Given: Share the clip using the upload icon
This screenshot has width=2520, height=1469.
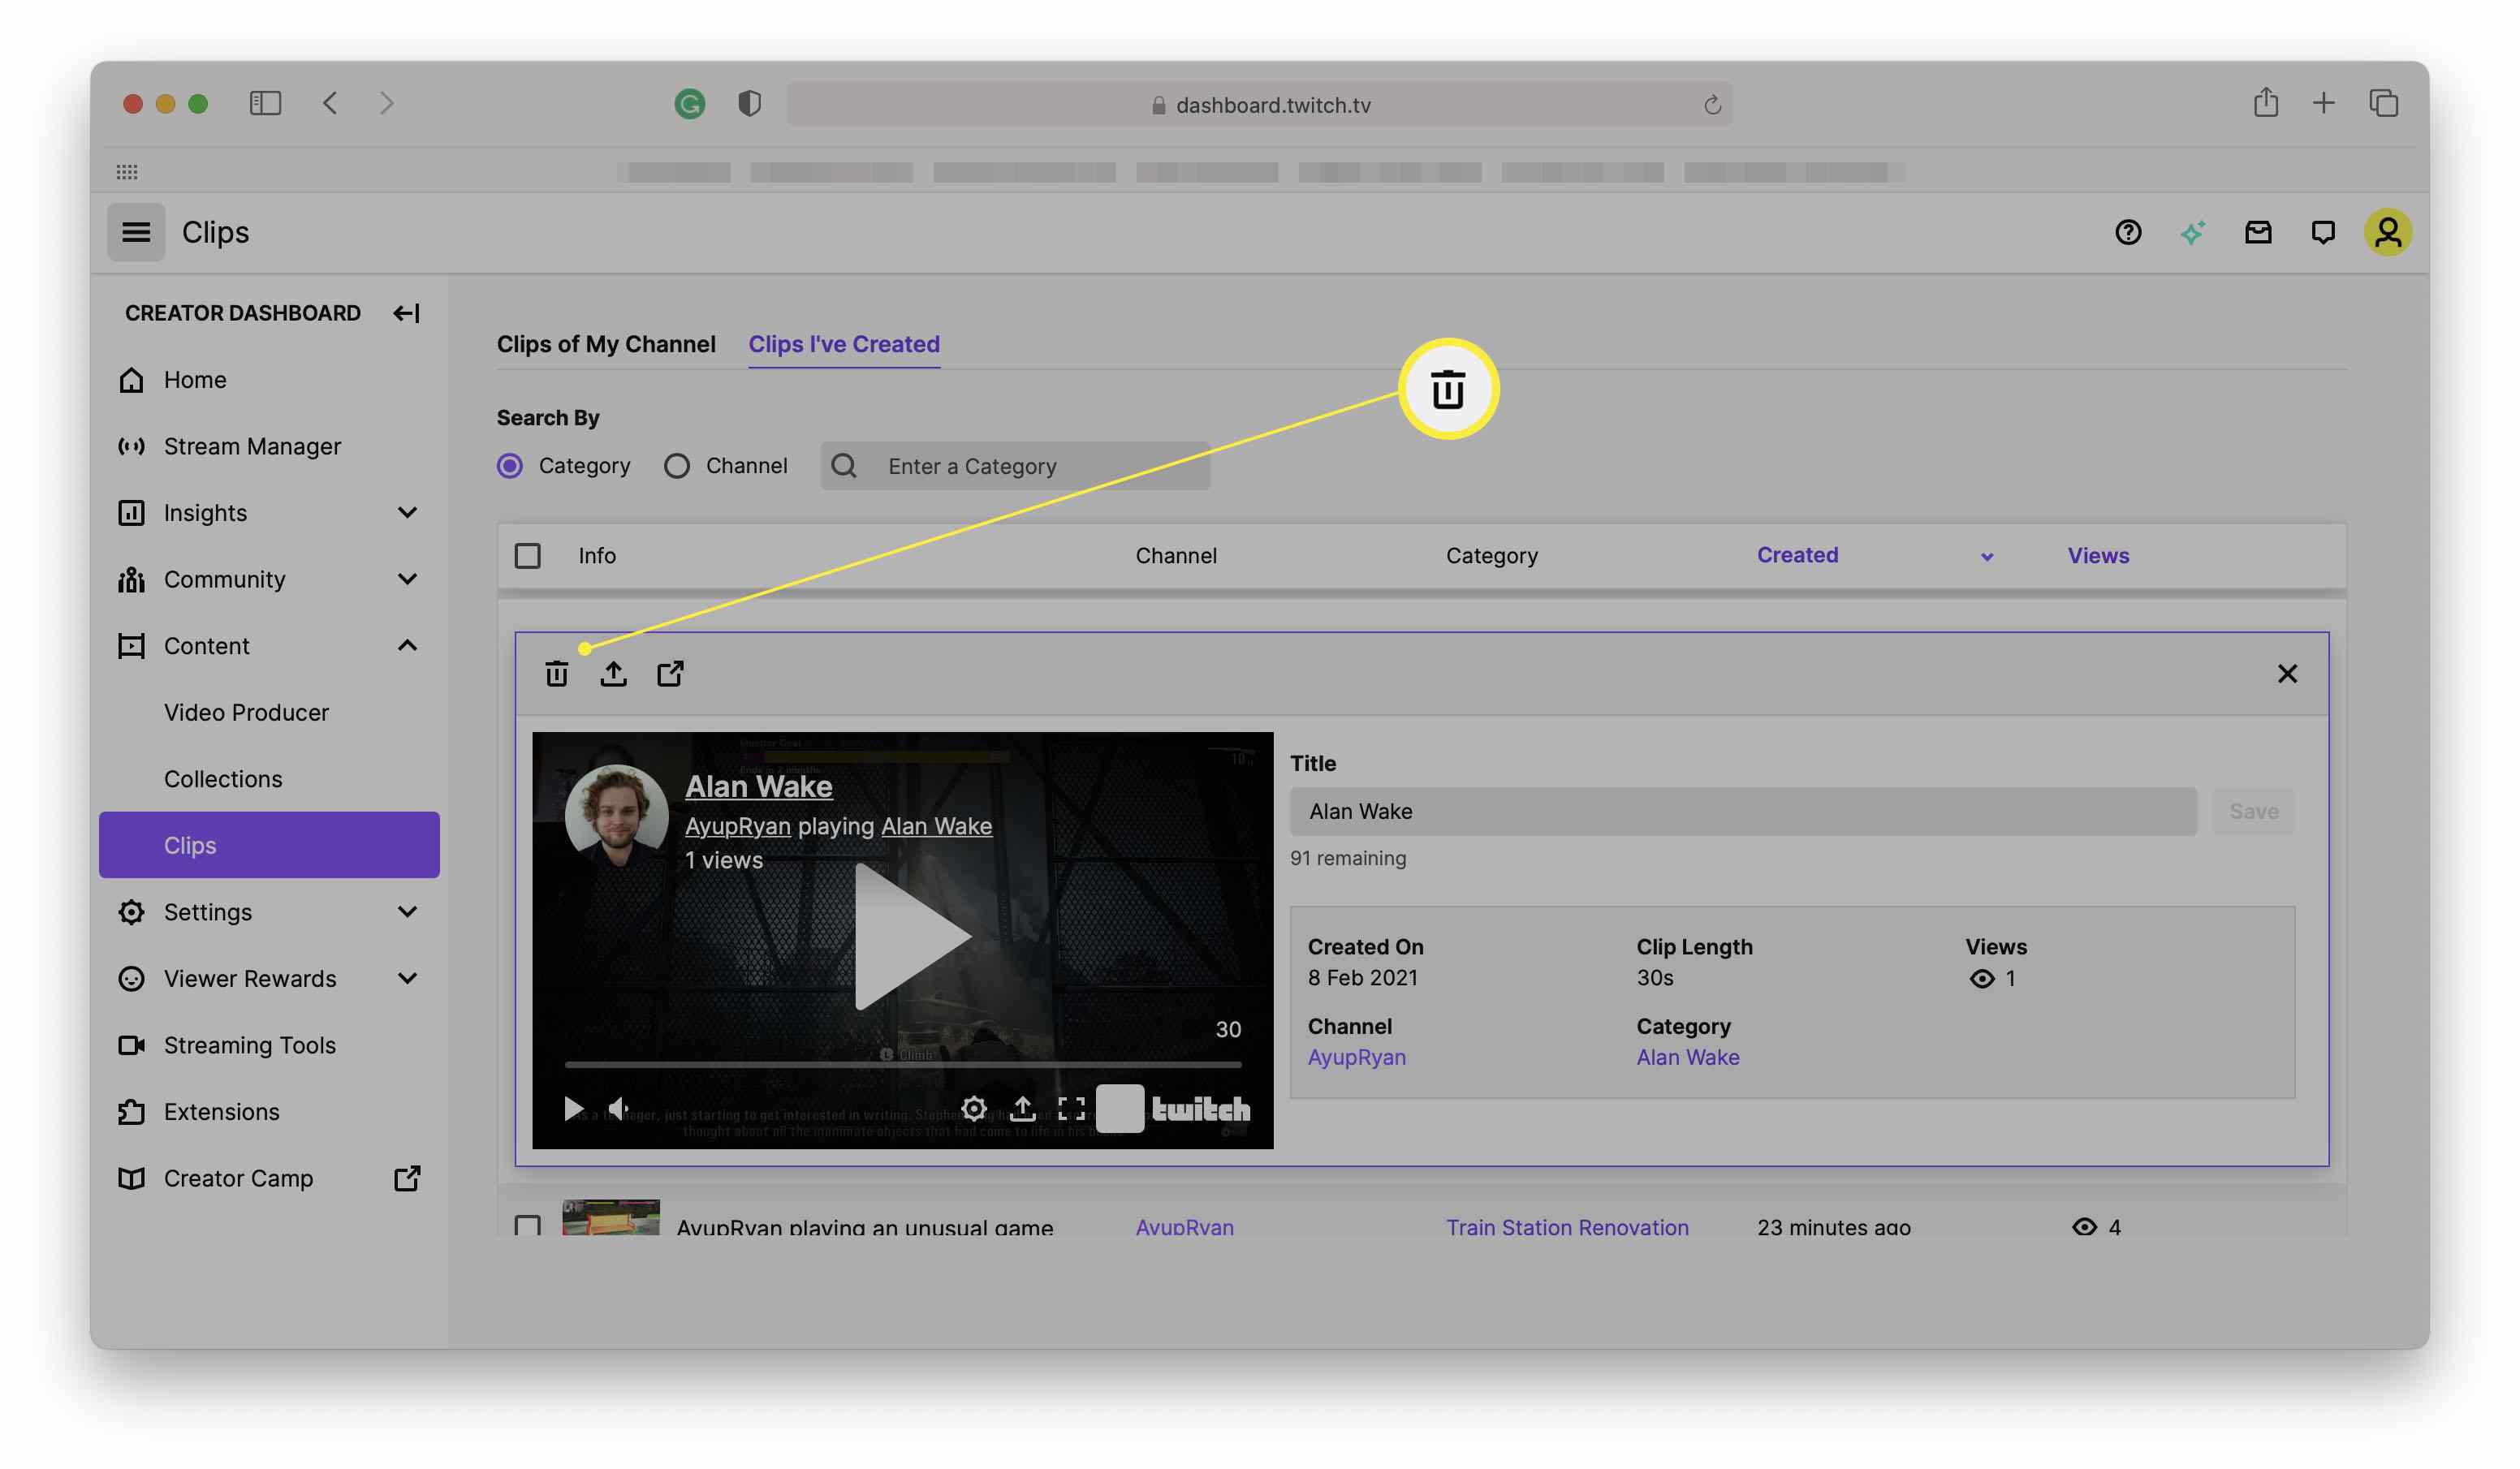Looking at the screenshot, I should 613,674.
